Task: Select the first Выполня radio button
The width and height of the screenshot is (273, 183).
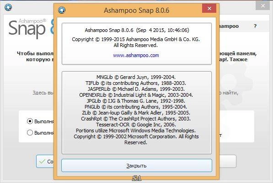Action: pyautogui.click(x=30, y=121)
